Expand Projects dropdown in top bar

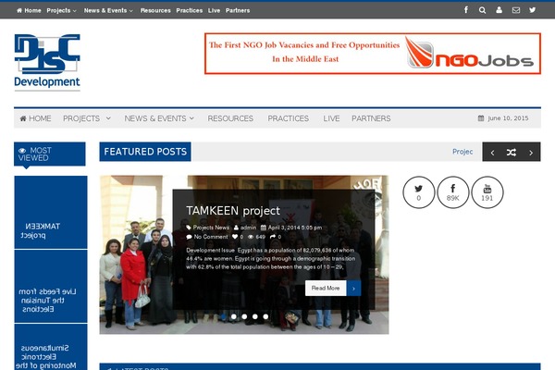pos(61,10)
